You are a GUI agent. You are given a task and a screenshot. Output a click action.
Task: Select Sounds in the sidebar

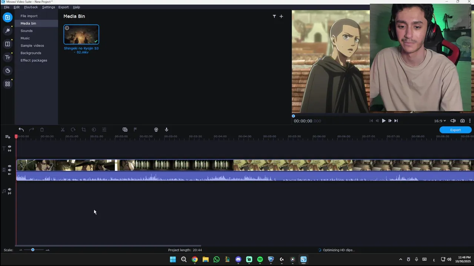(x=36, y=31)
